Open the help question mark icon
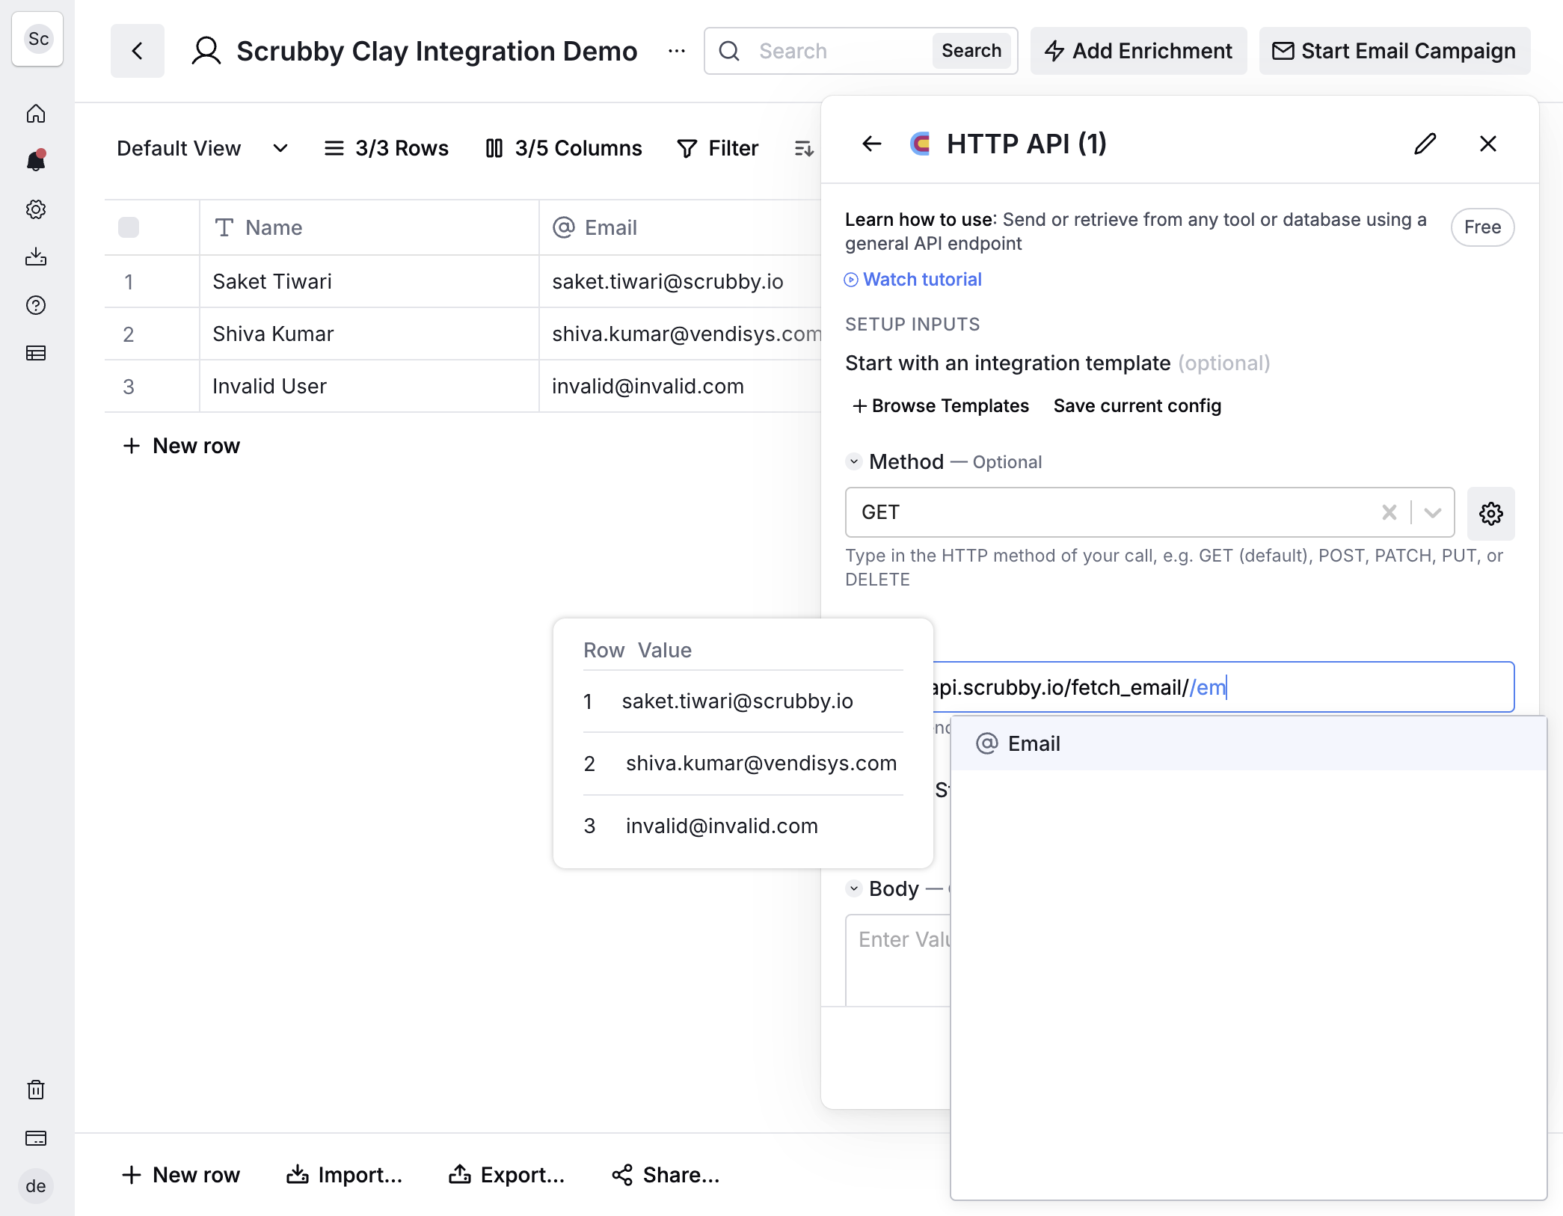This screenshot has width=1563, height=1216. pyautogui.click(x=36, y=305)
